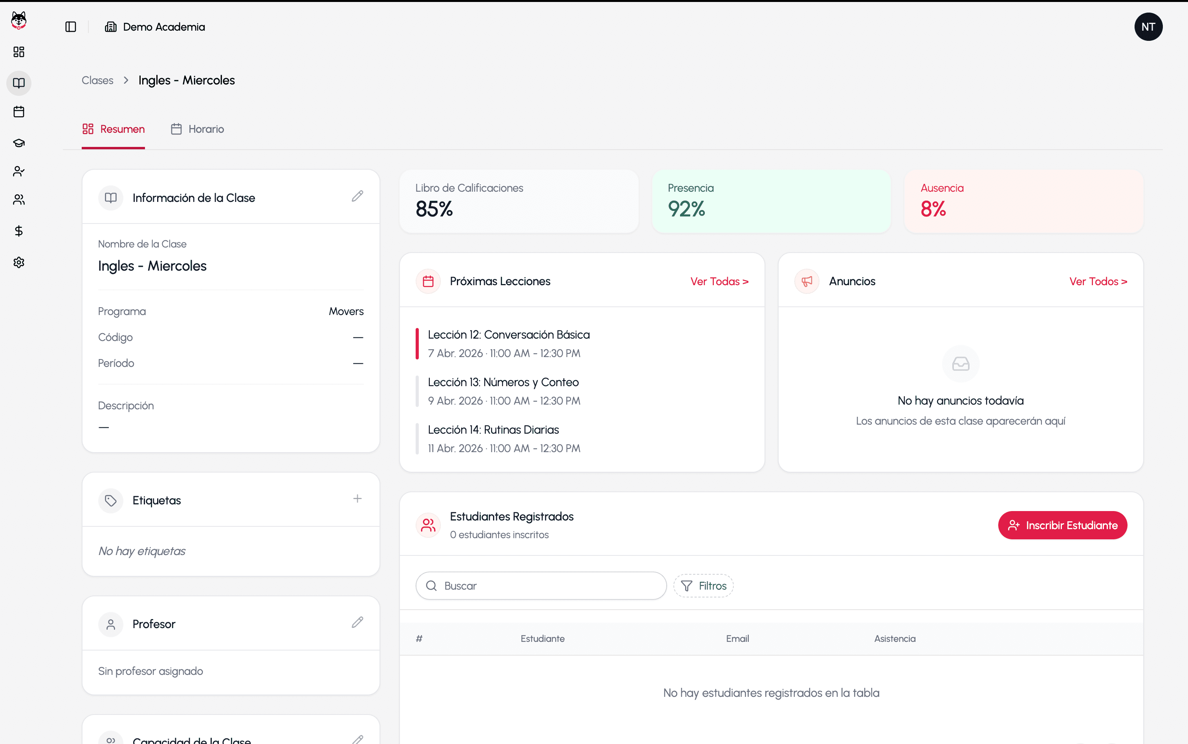Open the Ausencia 8% card
1188x744 pixels.
1024,201
